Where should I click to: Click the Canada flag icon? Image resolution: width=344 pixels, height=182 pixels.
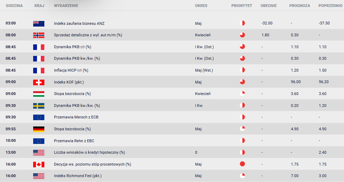click(39, 164)
